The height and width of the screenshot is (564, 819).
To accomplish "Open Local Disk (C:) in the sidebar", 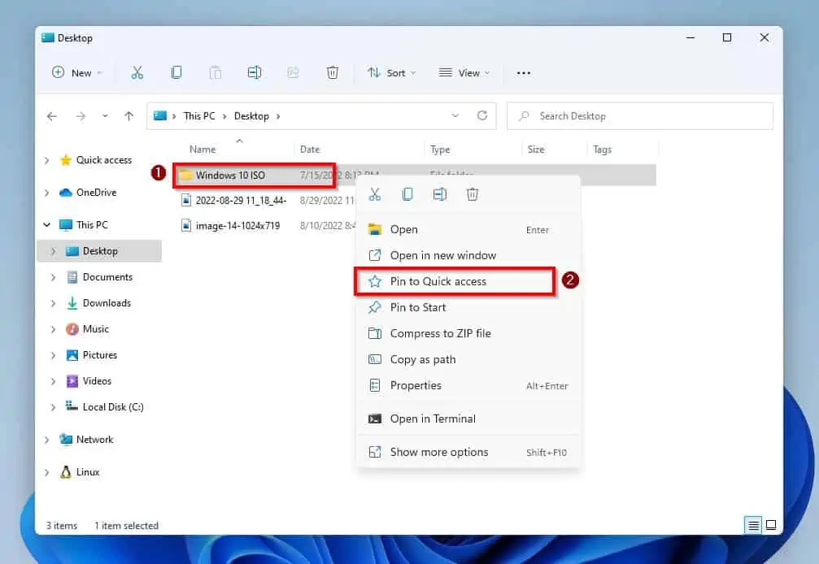I will 104,407.
